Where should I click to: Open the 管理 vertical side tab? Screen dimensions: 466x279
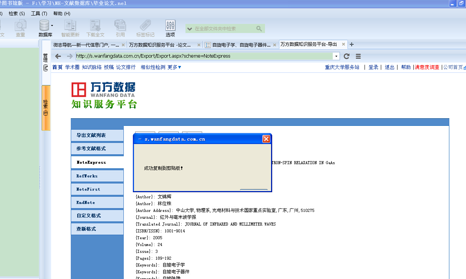pyautogui.click(x=45, y=62)
